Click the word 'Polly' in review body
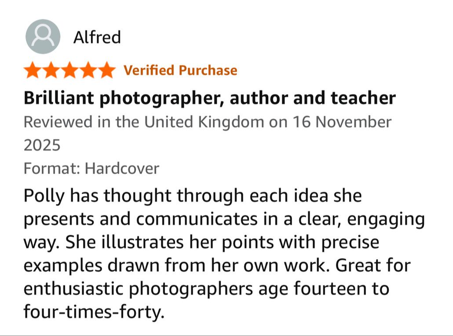 point(44,196)
